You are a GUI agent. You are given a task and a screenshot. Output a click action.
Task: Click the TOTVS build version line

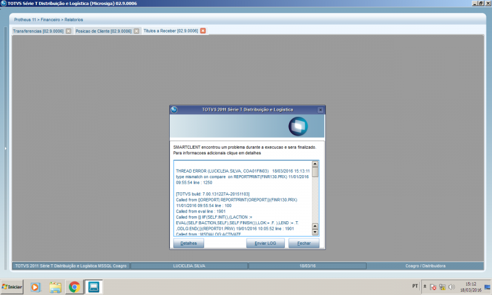(x=213, y=194)
